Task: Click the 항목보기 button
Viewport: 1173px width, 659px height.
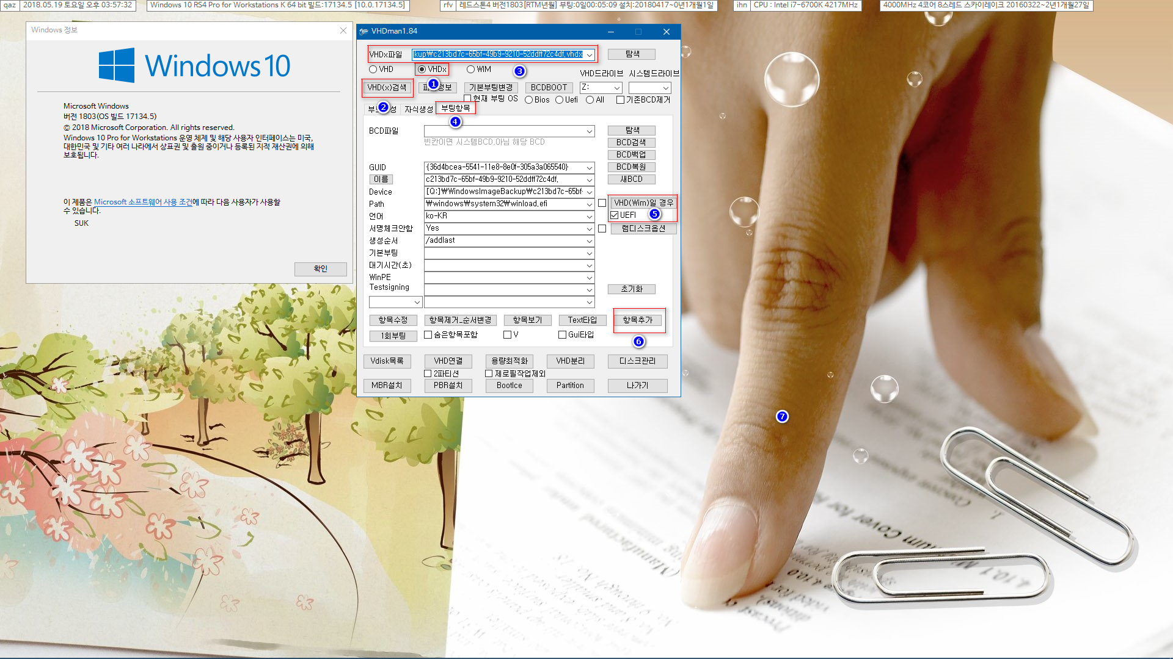Action: [x=527, y=320]
